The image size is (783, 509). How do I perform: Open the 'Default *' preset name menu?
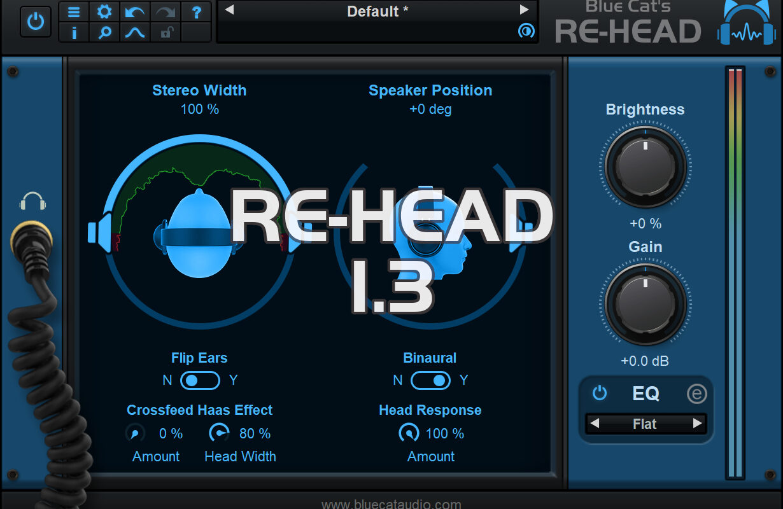(377, 11)
